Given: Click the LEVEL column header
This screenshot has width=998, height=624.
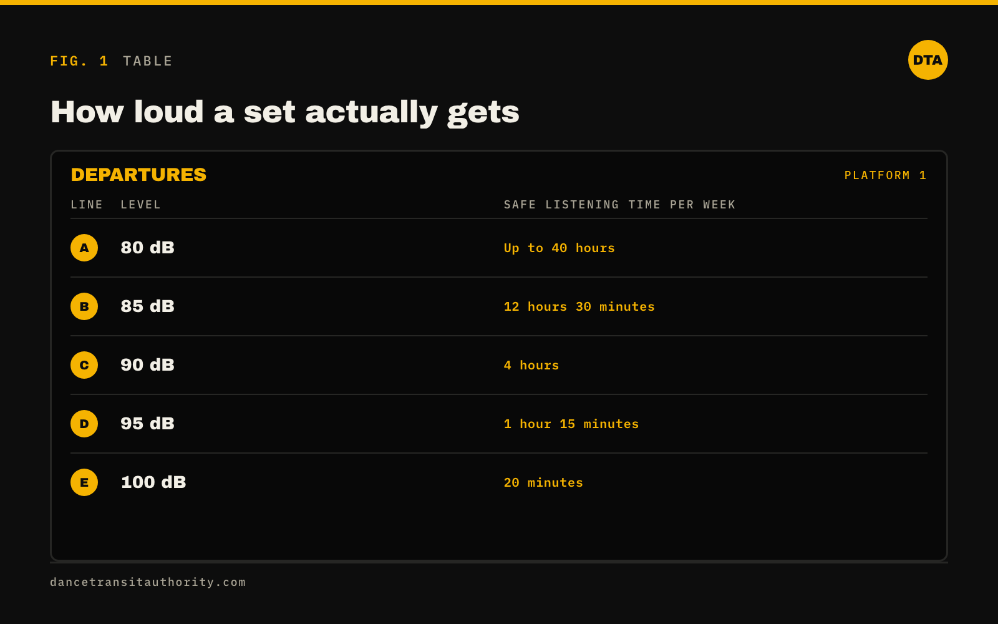Looking at the screenshot, I should click(x=140, y=205).
